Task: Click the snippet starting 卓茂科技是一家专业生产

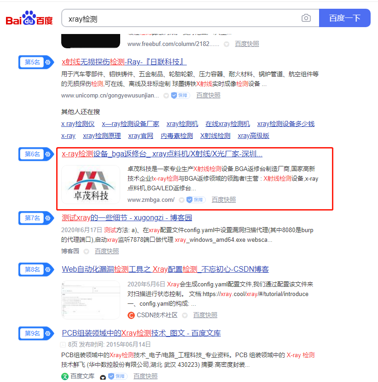Action: point(223,178)
